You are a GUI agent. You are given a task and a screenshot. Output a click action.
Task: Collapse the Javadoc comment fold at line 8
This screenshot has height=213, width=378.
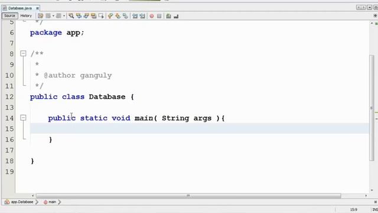(23, 53)
